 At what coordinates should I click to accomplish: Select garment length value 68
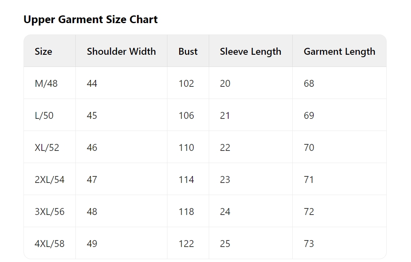[x=309, y=84]
